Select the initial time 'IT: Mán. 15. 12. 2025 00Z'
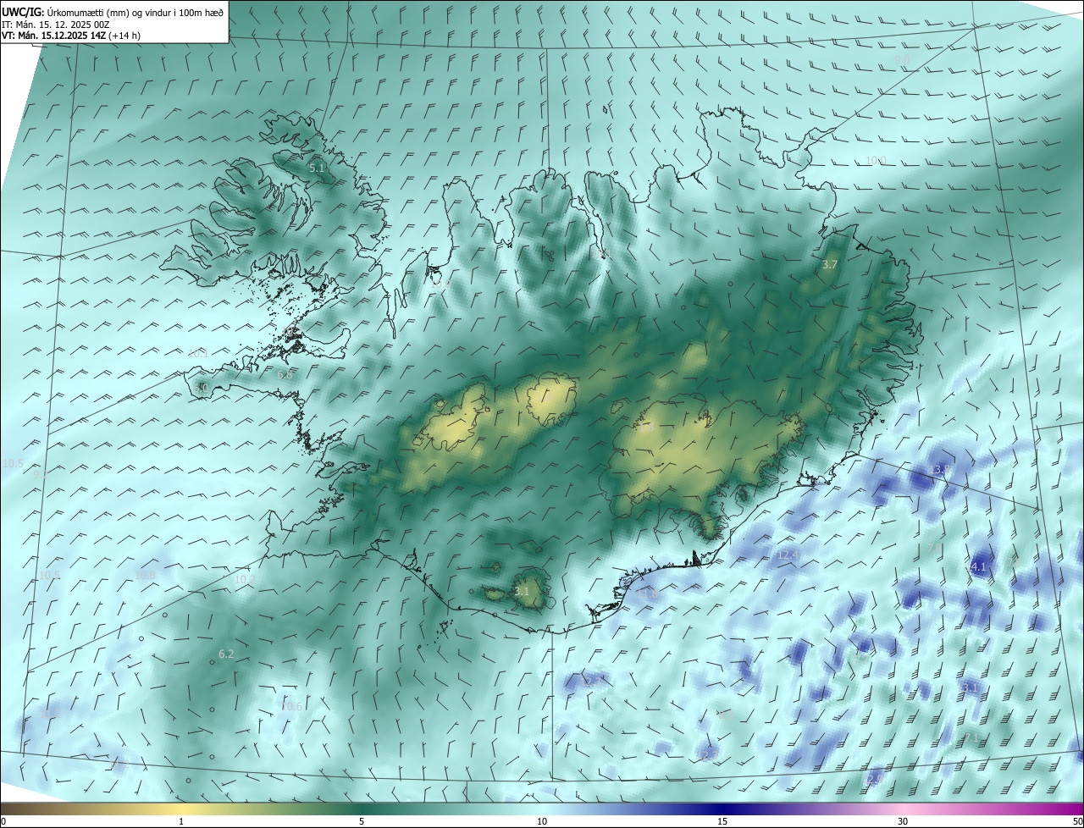1084x828 pixels. click(56, 24)
